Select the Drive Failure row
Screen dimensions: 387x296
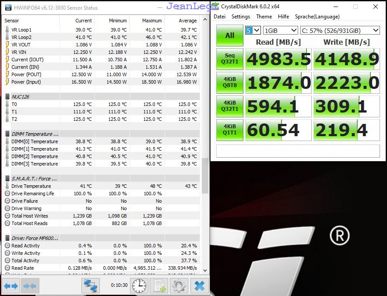pos(102,201)
